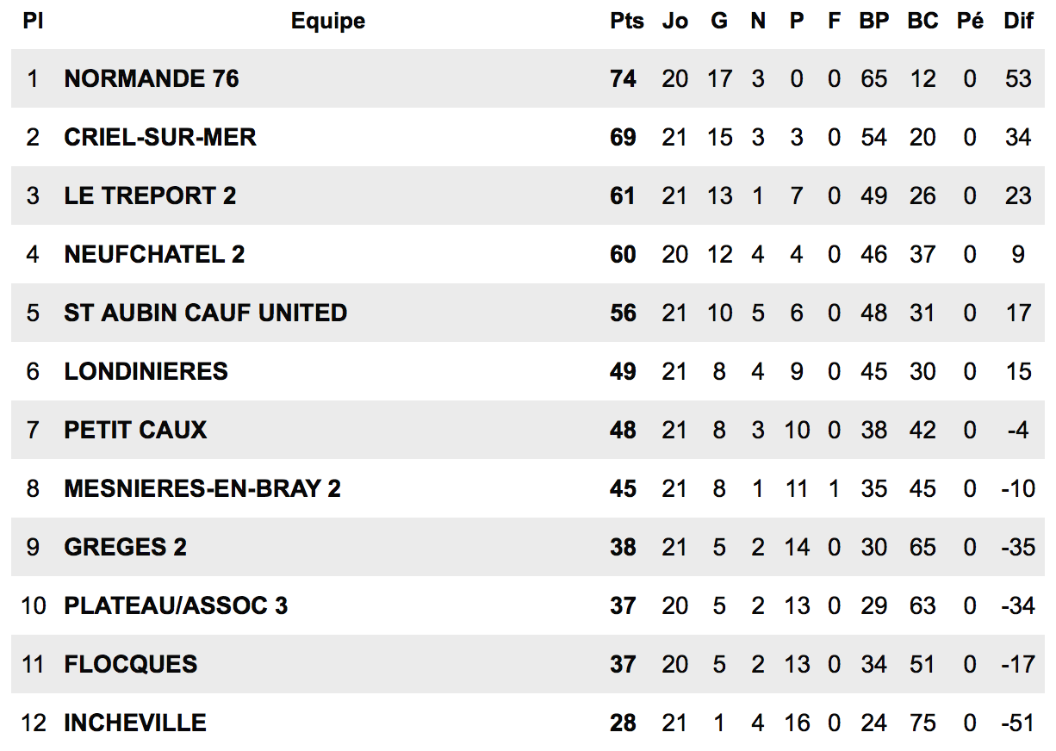
Task: Click the Equipe column header
Action: 328,22
